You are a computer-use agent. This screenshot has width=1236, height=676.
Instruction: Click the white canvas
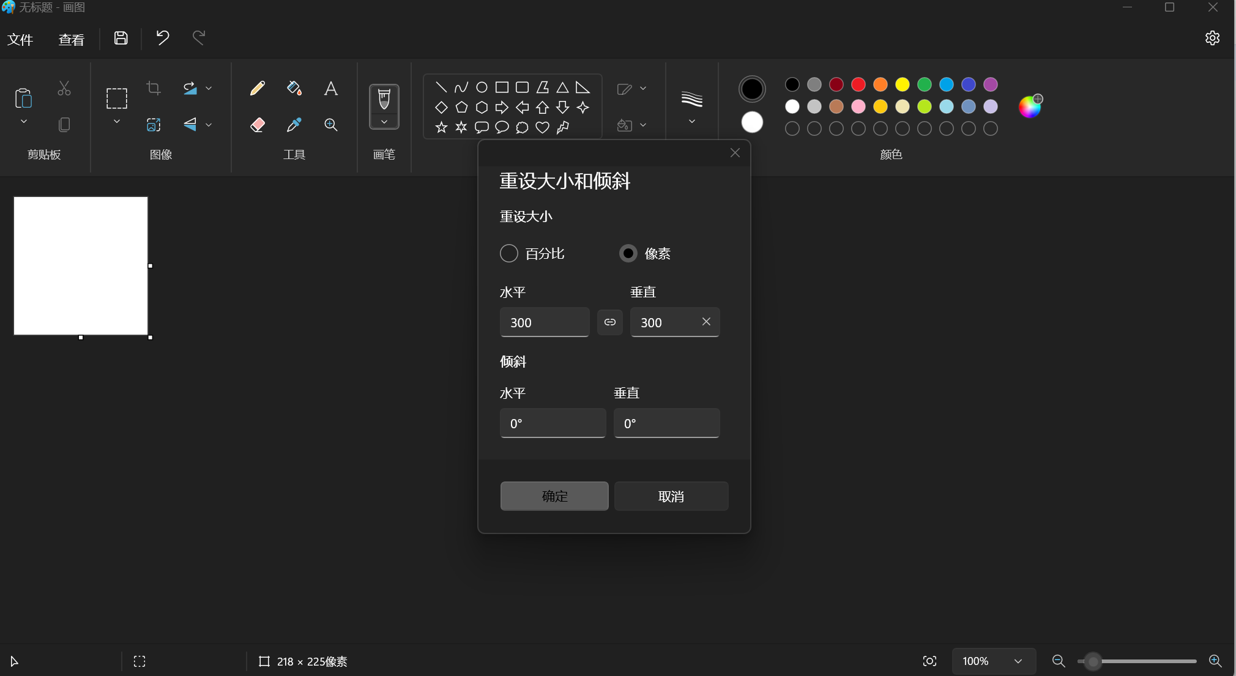(81, 266)
